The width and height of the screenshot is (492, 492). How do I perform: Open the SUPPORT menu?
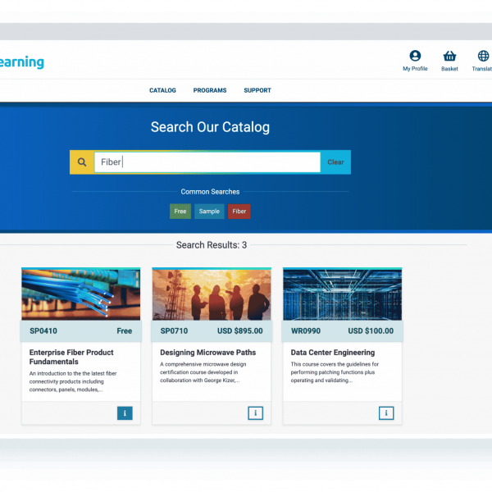pos(257,90)
